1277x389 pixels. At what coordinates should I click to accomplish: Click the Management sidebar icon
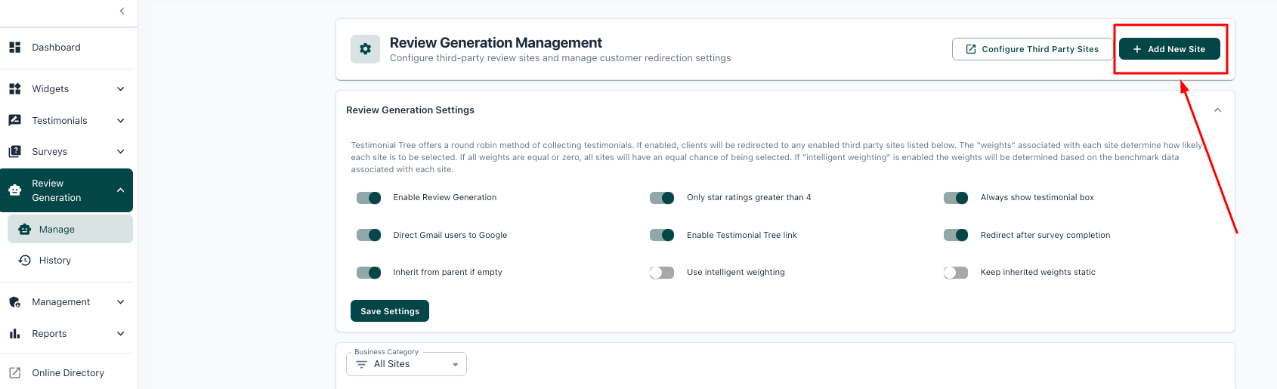[14, 302]
